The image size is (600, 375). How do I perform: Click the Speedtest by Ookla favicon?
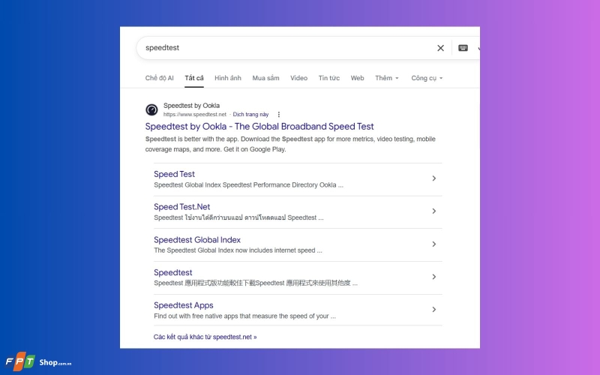(151, 109)
